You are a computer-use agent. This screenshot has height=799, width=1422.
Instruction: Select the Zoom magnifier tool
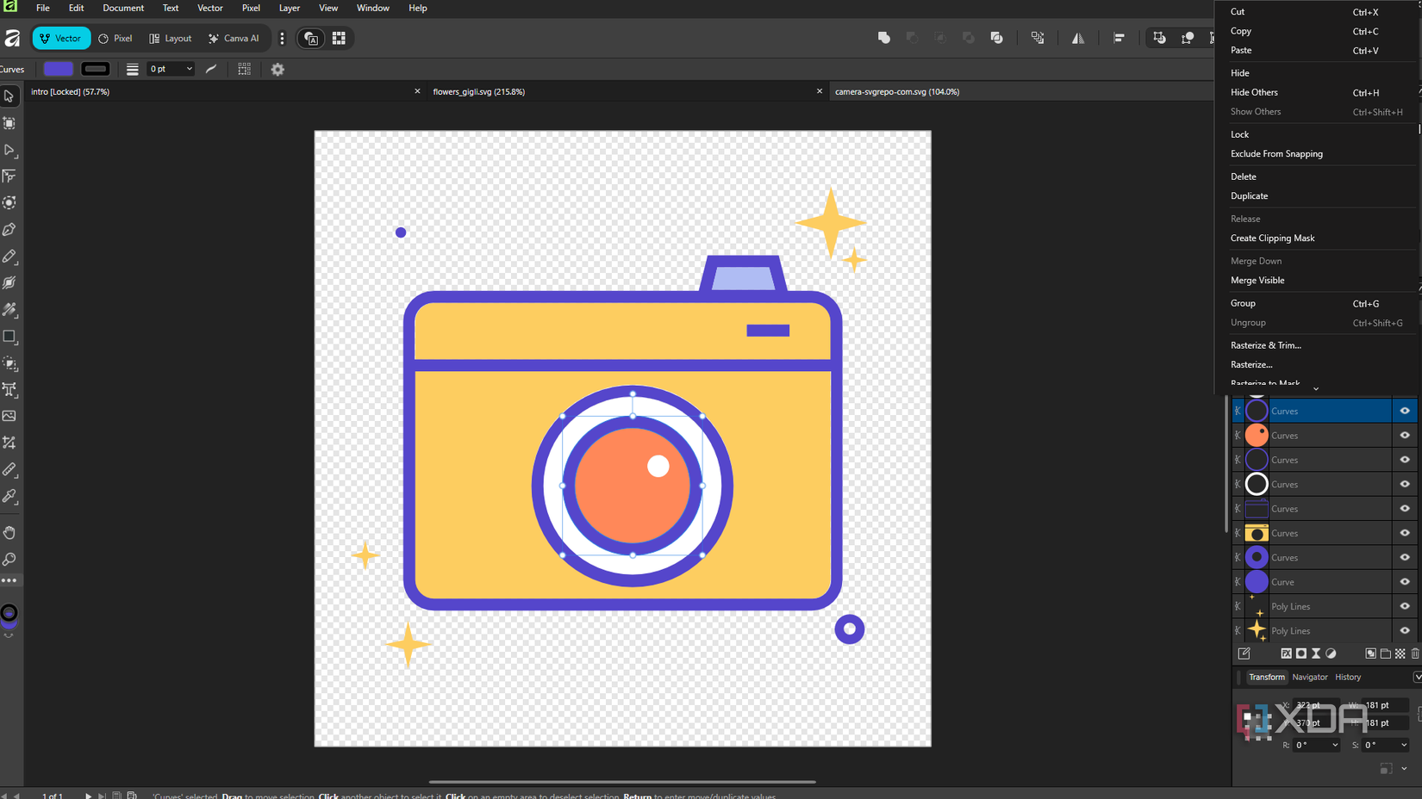9,560
